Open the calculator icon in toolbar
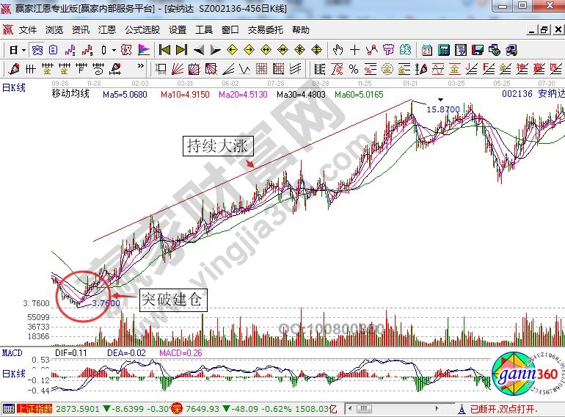 443,50
